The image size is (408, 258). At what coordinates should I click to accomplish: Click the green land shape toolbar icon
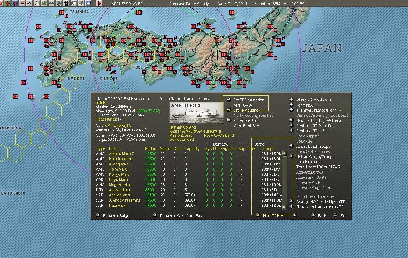pos(44,3)
